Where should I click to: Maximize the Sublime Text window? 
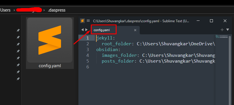tap(211, 21)
